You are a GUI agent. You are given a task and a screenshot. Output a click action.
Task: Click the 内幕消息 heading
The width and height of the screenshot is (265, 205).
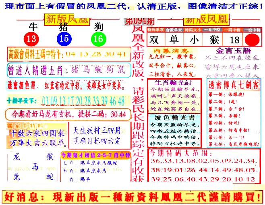(x=171, y=51)
